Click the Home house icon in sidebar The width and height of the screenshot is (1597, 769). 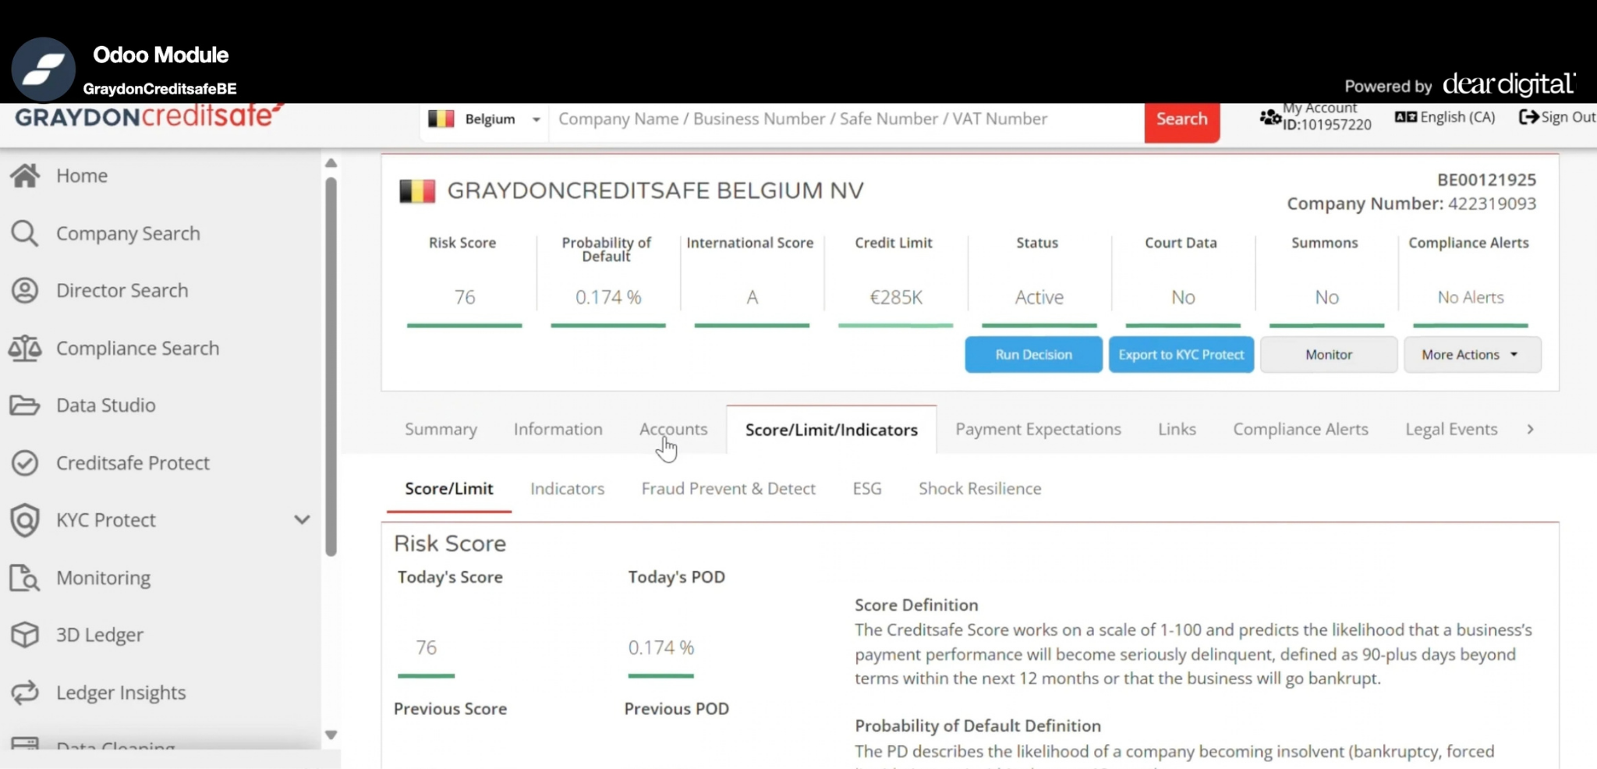tap(25, 175)
